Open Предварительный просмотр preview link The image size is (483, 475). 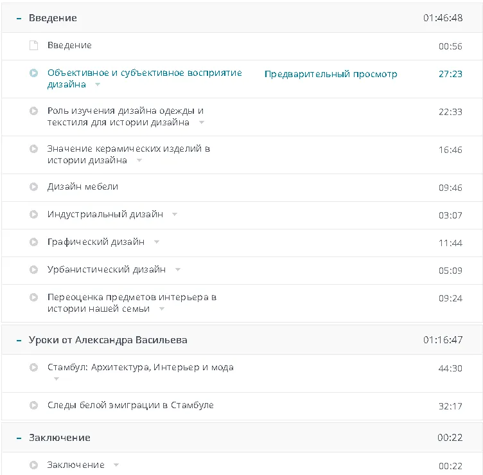click(x=331, y=74)
